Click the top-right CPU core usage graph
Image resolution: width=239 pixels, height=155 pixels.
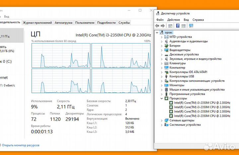(x=121, y=55)
